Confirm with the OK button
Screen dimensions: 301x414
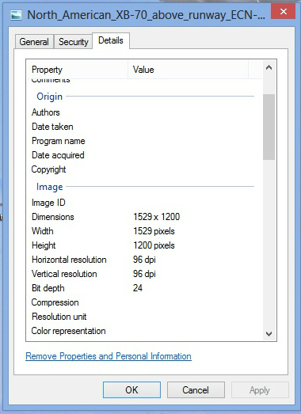point(131,390)
